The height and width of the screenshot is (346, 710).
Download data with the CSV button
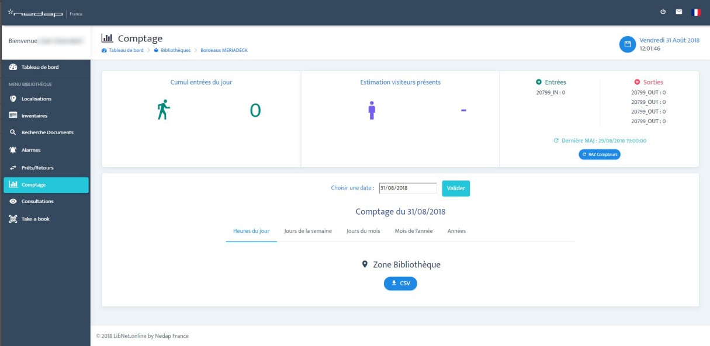pyautogui.click(x=400, y=283)
